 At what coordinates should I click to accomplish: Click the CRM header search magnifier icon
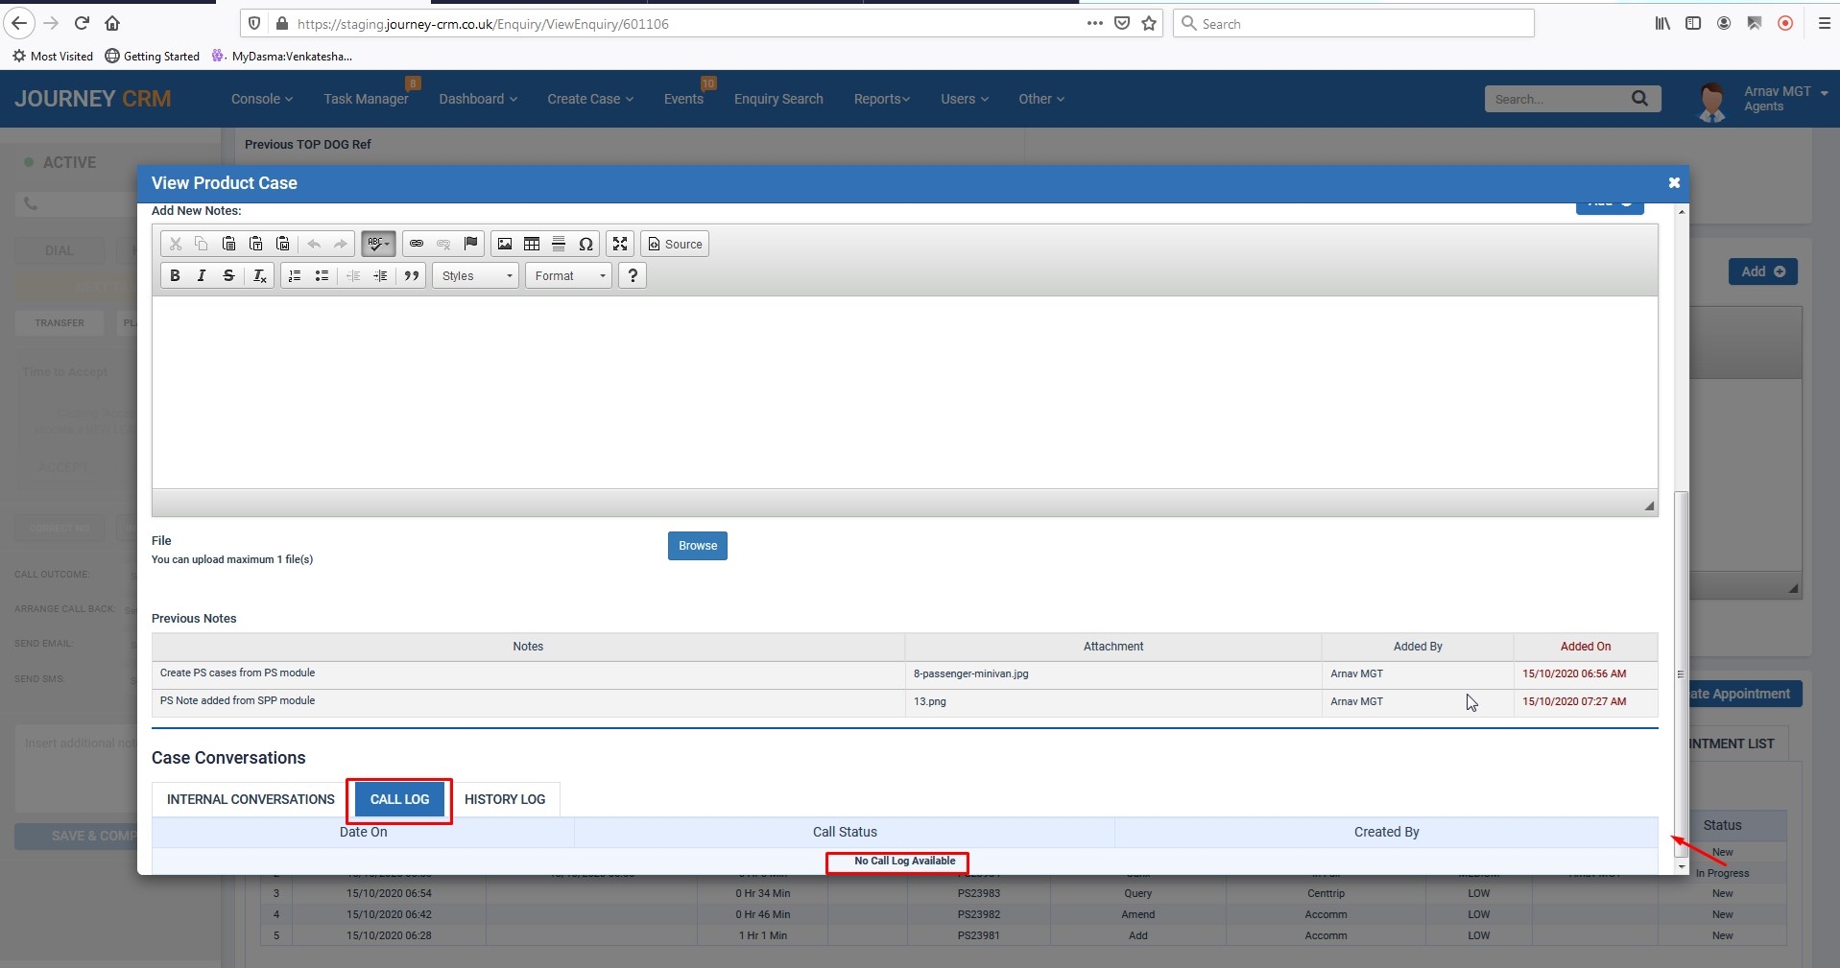(x=1639, y=98)
